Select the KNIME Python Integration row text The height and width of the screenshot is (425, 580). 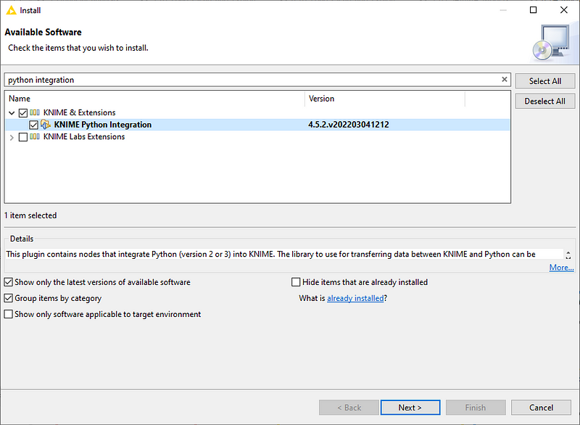pos(103,125)
